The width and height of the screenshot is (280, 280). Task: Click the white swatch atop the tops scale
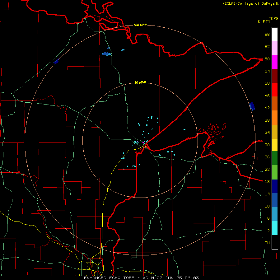click(275, 34)
